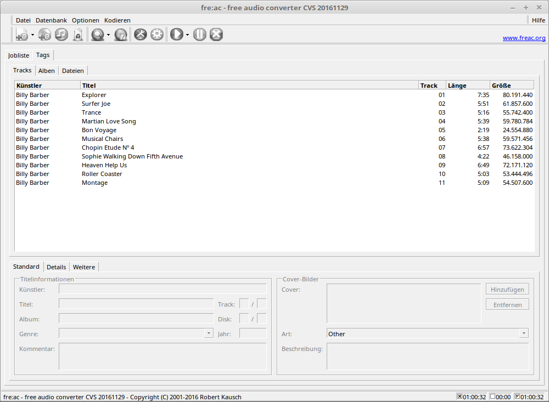Open the www.freac.org link
Image resolution: width=549 pixels, height=402 pixels.
524,38
